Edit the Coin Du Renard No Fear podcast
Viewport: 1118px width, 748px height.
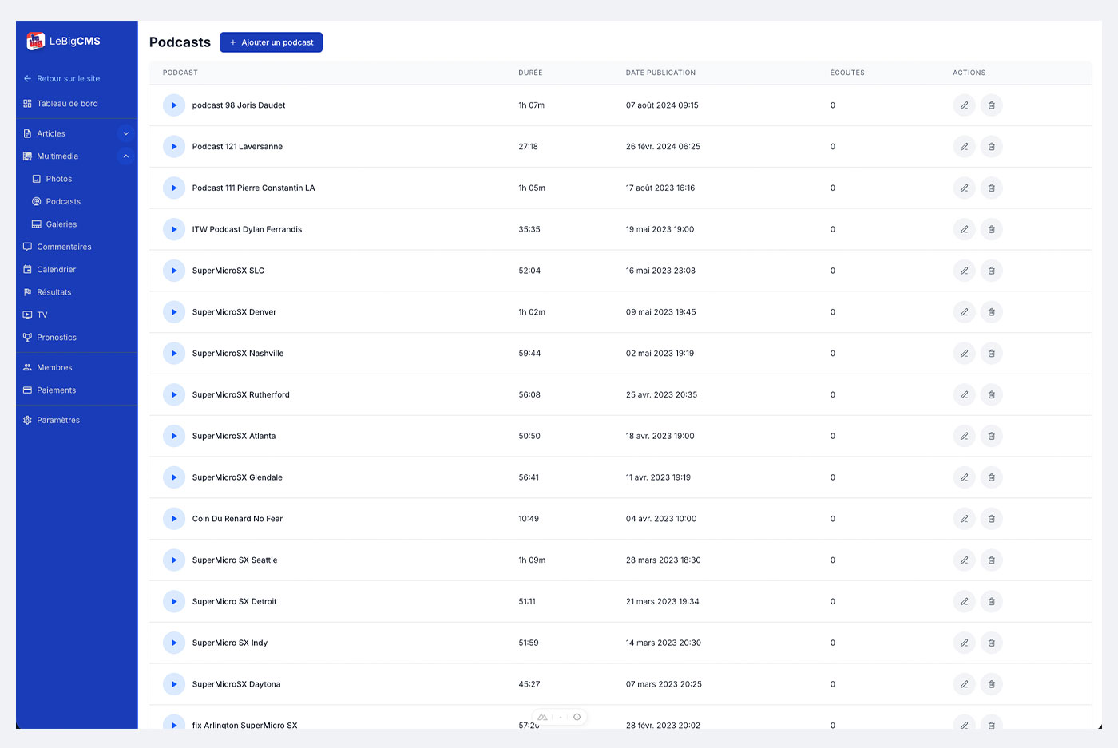point(964,519)
